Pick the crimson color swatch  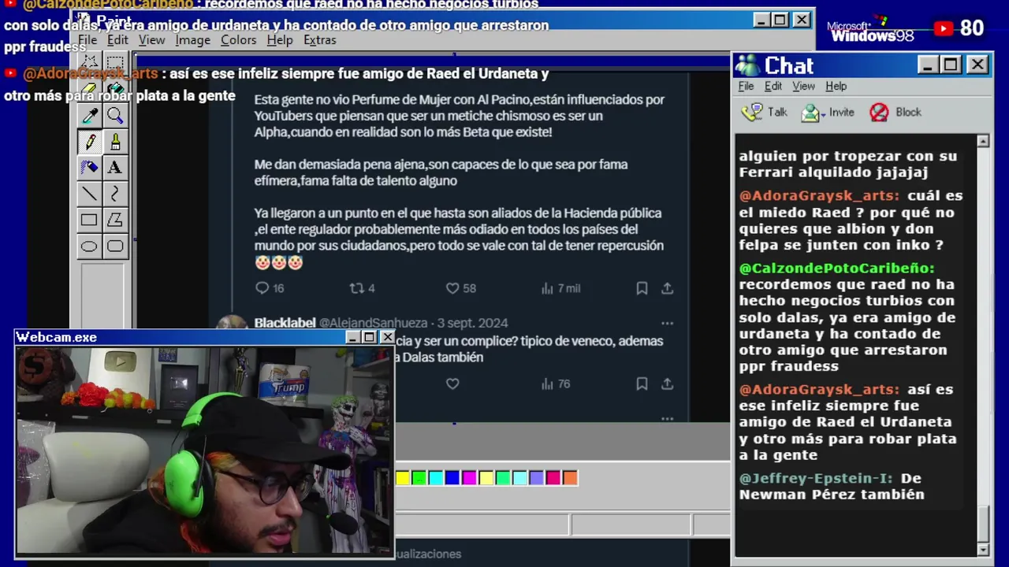(553, 478)
